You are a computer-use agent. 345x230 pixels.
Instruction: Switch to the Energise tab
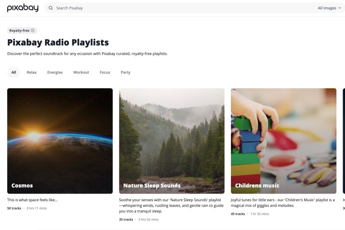(x=55, y=72)
